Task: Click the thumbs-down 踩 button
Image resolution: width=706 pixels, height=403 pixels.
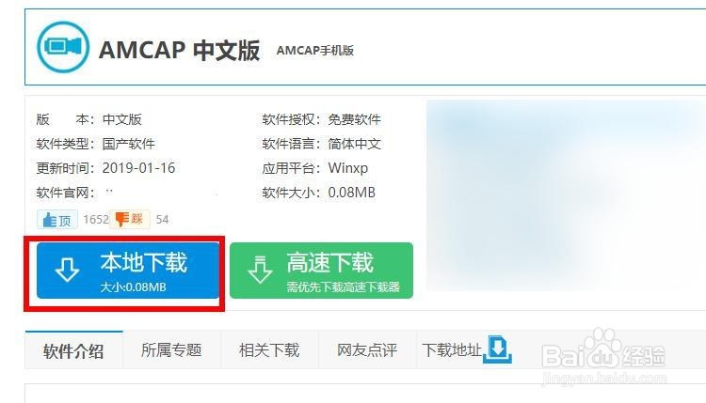Action: click(130, 219)
